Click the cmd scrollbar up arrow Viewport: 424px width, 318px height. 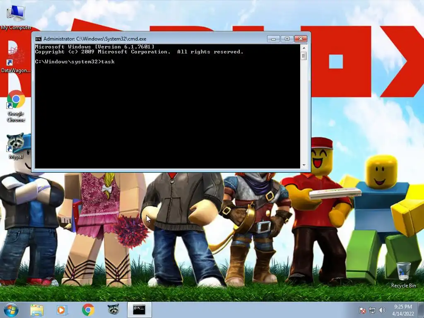(304, 48)
